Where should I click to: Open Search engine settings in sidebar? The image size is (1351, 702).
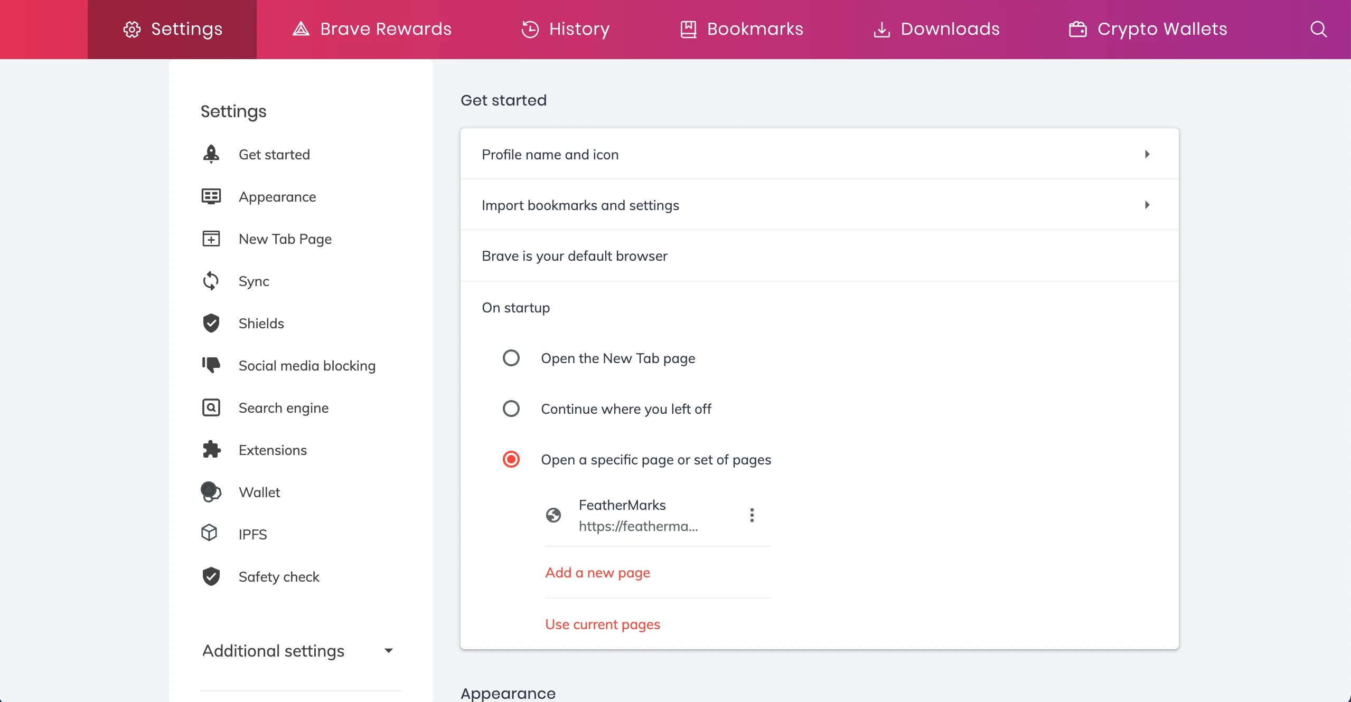coord(283,408)
